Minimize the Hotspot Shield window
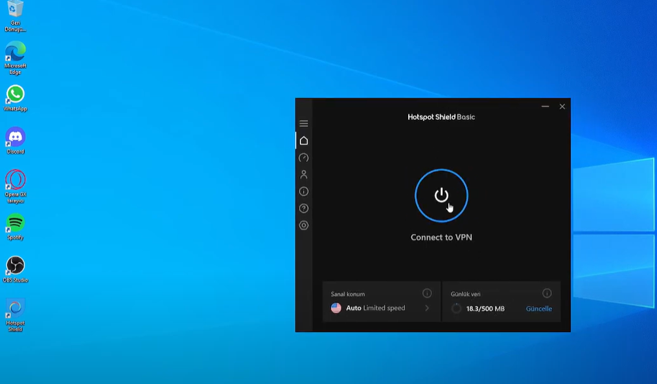The height and width of the screenshot is (384, 657). [545, 107]
